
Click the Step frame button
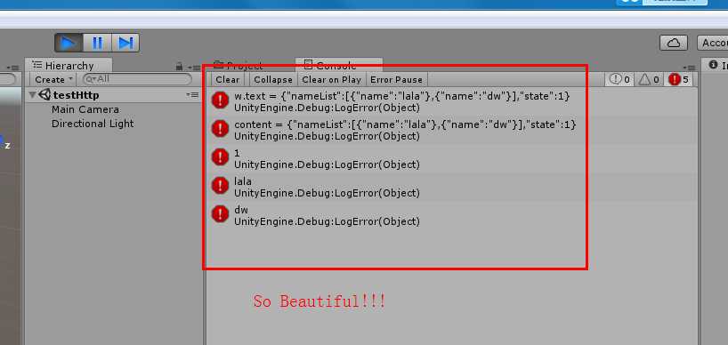(x=125, y=43)
